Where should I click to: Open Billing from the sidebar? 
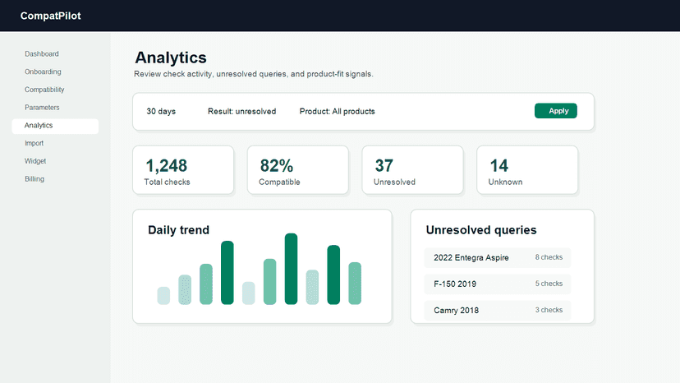(34, 179)
